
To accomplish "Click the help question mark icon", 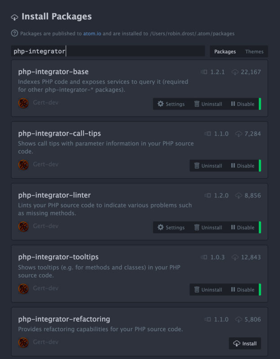I will [14, 33].
